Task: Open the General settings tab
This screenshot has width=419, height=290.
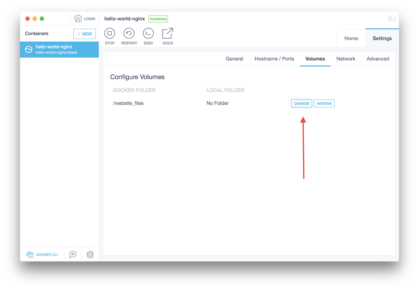Action: [234, 59]
